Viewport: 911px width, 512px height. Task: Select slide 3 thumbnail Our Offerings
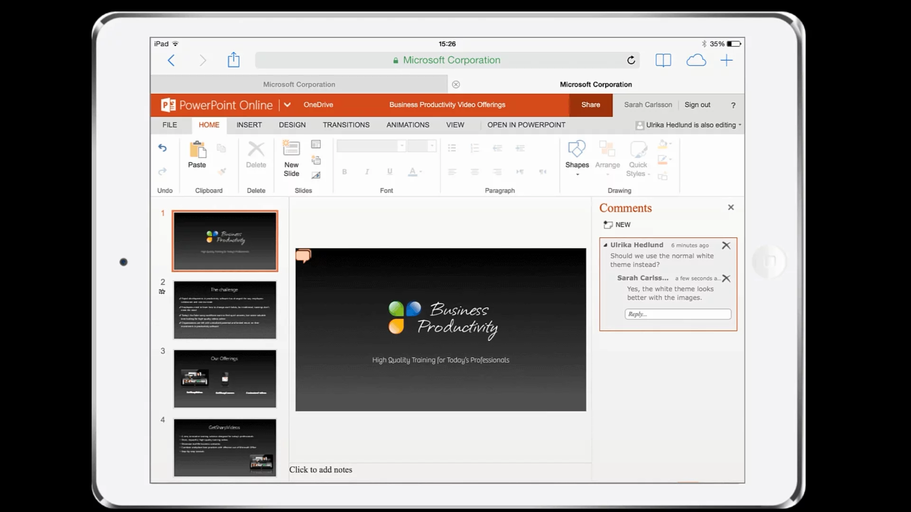[x=225, y=379]
